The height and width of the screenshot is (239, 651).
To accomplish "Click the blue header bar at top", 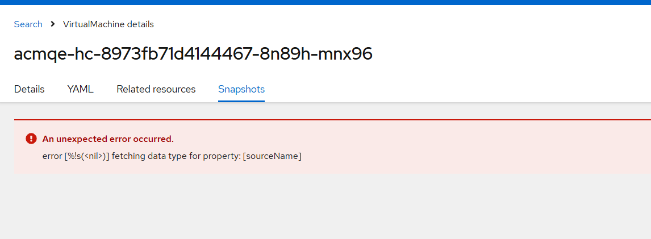I will 325,2.
